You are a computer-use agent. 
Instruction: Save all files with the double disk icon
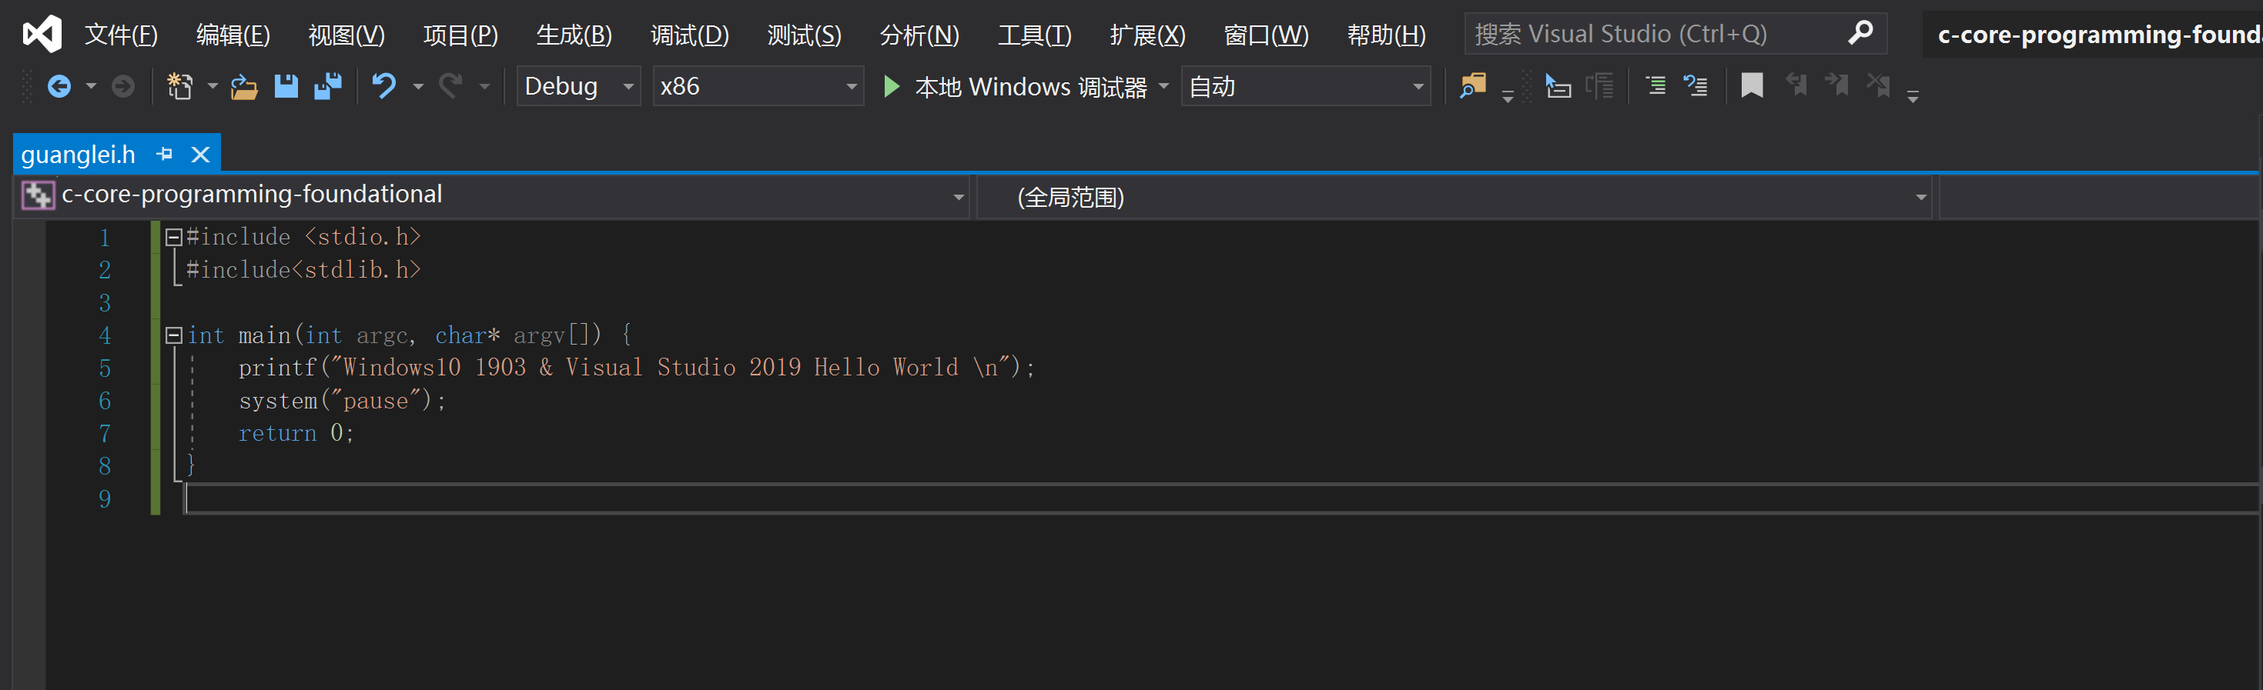[329, 86]
